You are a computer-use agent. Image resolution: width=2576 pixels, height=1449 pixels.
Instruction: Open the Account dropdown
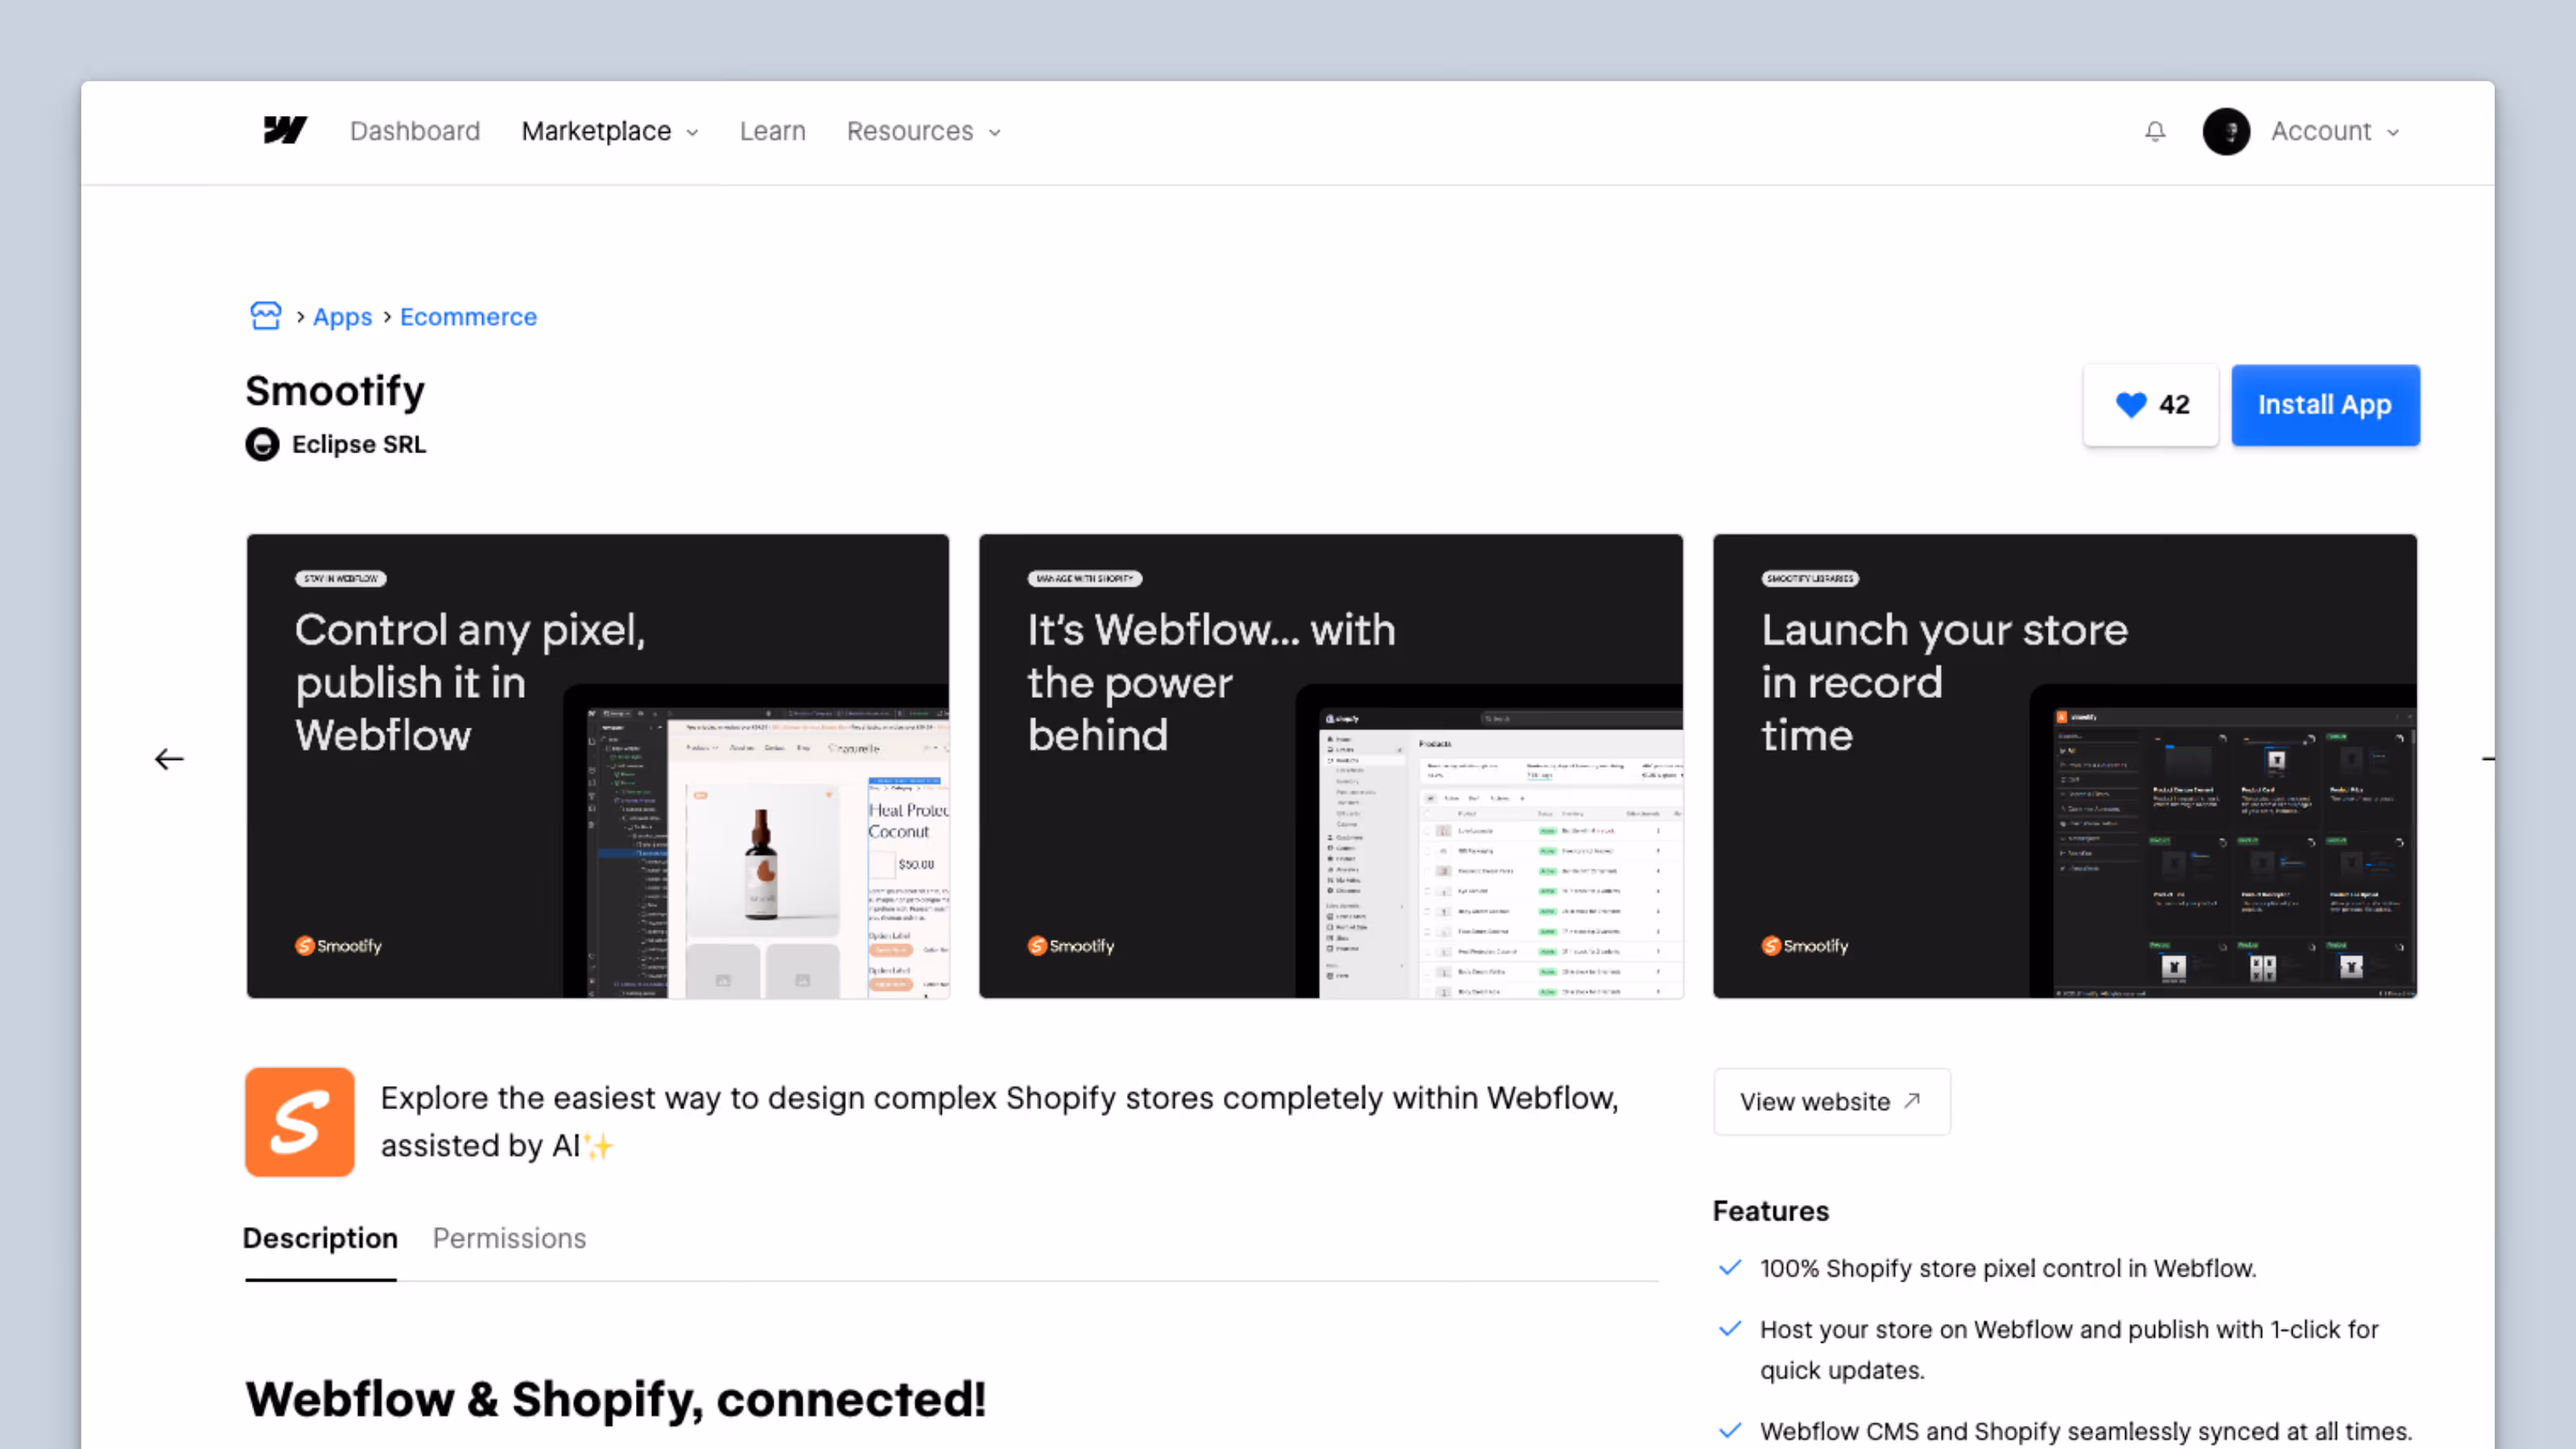[2335, 131]
